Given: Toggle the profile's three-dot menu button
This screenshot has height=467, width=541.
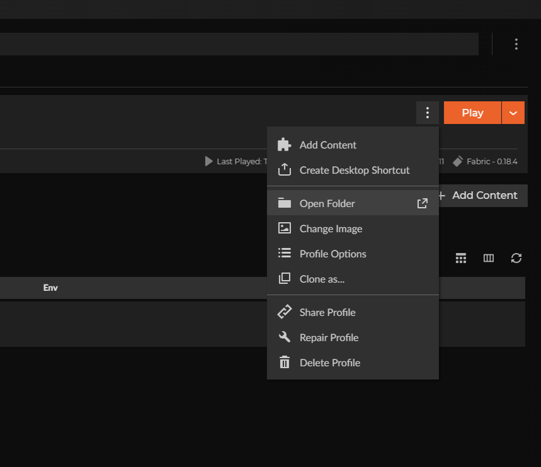Looking at the screenshot, I should click(x=428, y=113).
